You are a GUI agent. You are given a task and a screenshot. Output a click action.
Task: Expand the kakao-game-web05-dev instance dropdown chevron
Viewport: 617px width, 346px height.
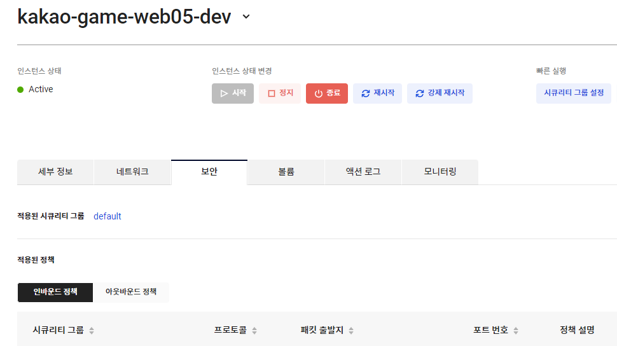click(x=246, y=17)
